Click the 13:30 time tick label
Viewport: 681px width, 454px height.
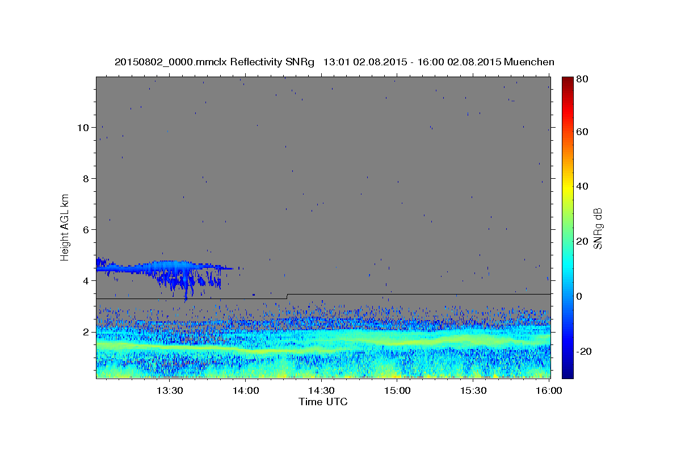point(170,390)
